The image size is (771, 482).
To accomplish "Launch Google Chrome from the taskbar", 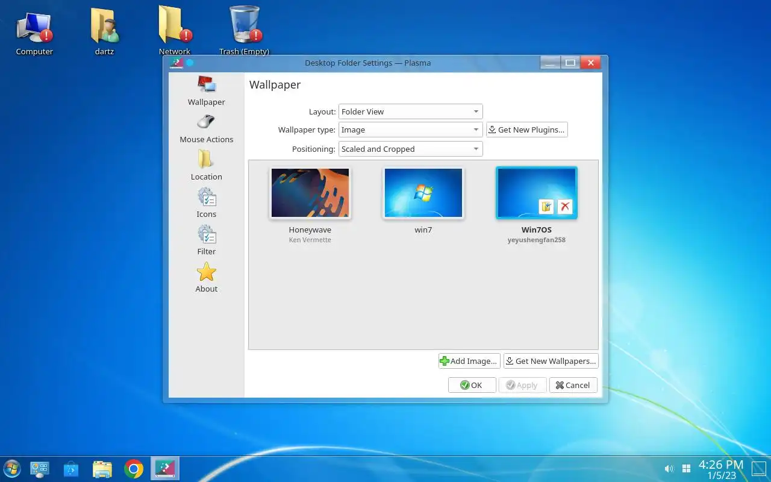I will pos(134,469).
